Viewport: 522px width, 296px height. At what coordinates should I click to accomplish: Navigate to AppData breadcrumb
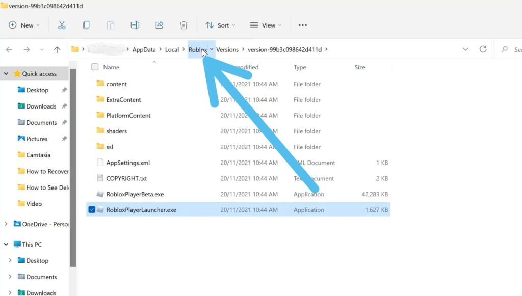(144, 49)
